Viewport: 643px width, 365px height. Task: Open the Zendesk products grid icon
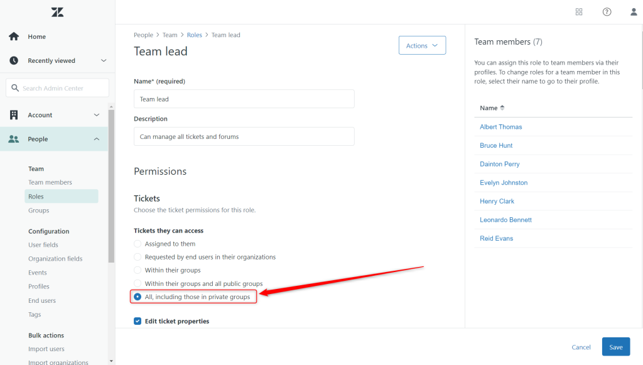tap(578, 11)
